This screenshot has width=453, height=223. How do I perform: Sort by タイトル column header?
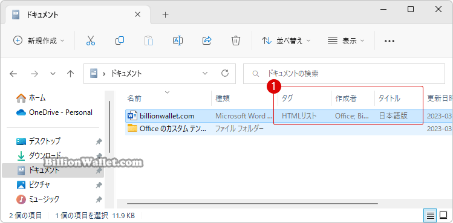click(389, 99)
